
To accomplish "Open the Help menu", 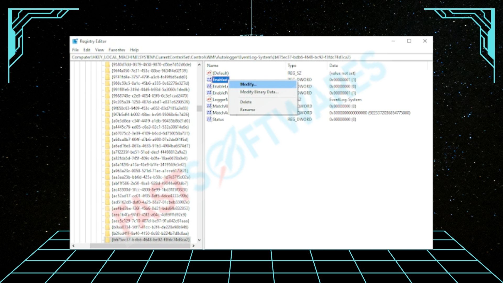I will point(134,50).
